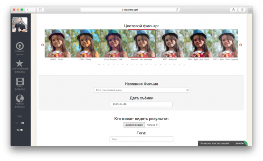Open the FAQ link in the sidebar
This screenshot has height=161, width=263.
pyautogui.click(x=20, y=116)
